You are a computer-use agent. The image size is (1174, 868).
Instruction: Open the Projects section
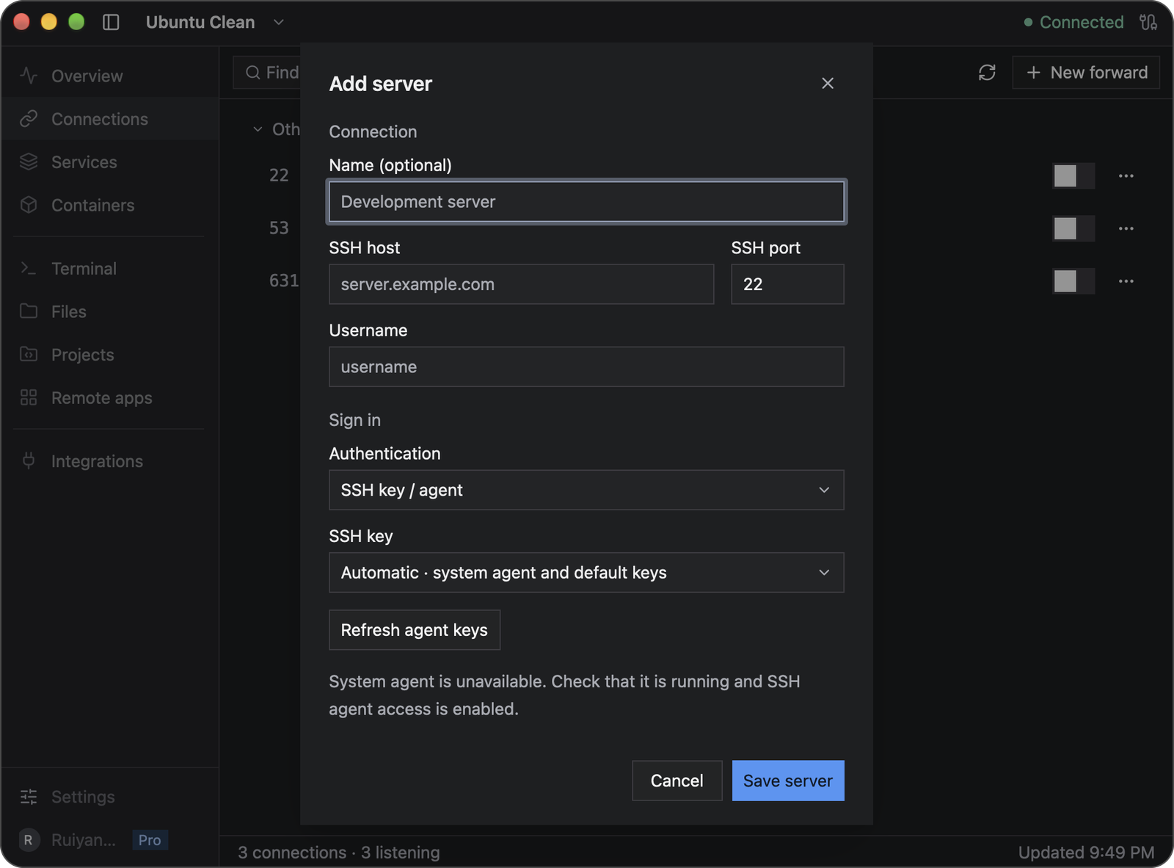pyautogui.click(x=110, y=355)
